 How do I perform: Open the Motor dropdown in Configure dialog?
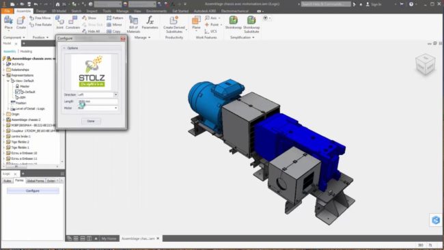115,108
